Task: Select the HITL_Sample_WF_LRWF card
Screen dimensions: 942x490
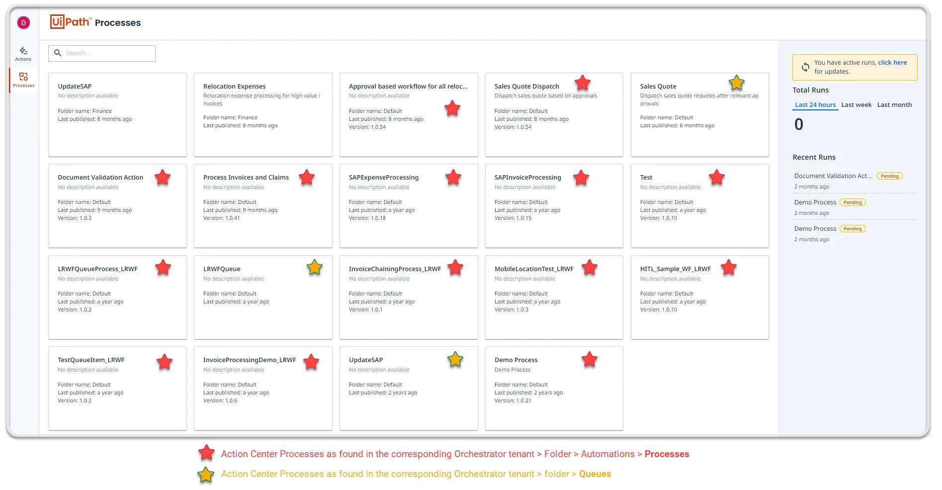Action: tap(700, 297)
